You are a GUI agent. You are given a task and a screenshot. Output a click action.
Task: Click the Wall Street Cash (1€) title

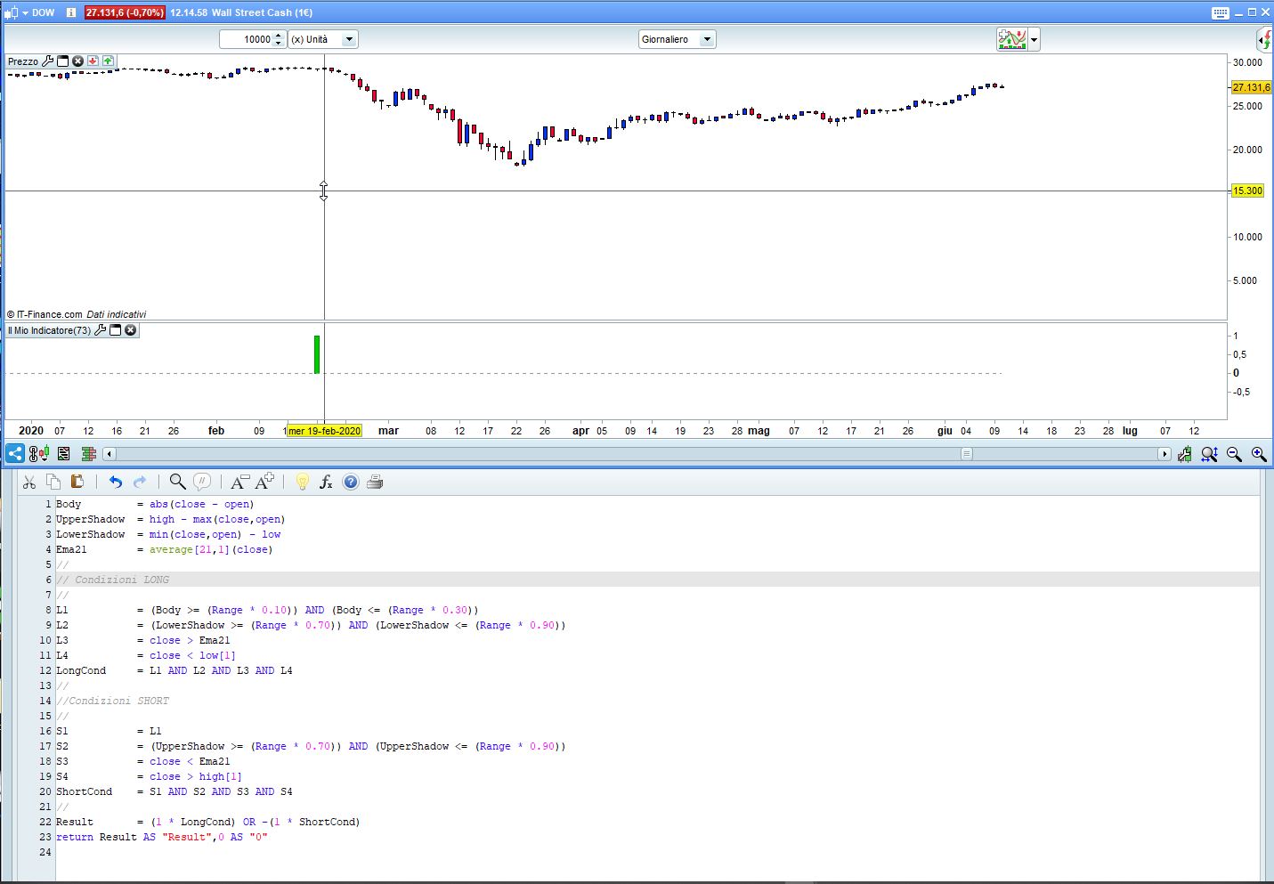(x=262, y=12)
